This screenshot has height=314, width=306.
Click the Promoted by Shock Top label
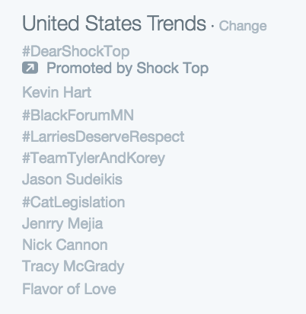point(127,69)
